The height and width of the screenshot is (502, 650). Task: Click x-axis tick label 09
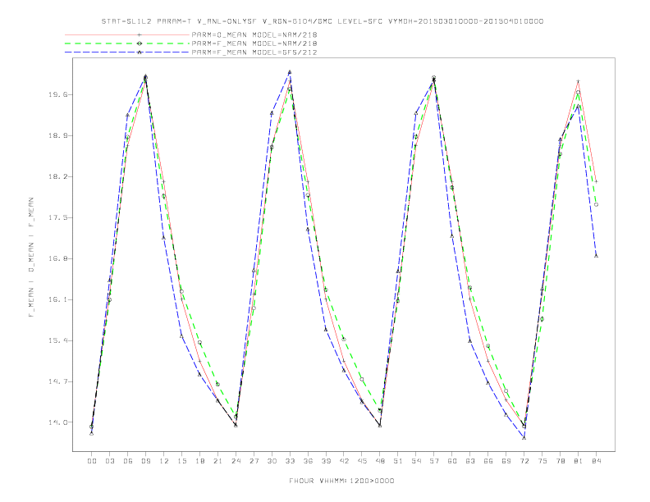click(145, 461)
